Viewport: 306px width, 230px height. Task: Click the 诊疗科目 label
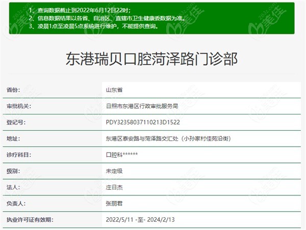[18, 155]
